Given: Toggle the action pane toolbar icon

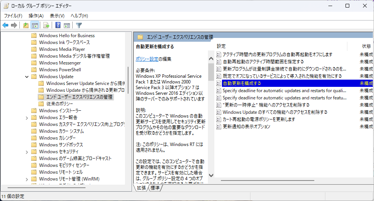Looking at the screenshot, I should (x=67, y=25).
